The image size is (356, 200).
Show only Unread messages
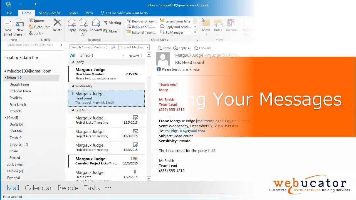tap(86, 56)
